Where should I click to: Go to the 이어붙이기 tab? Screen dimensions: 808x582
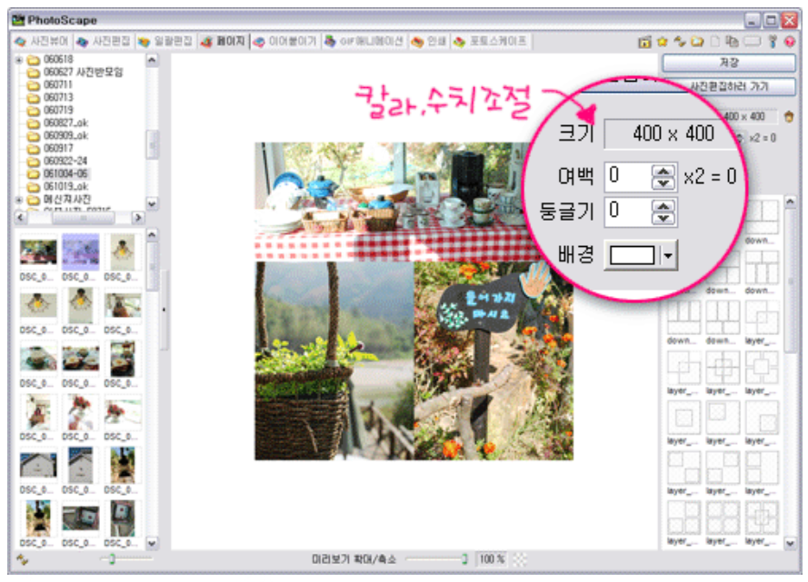point(285,41)
